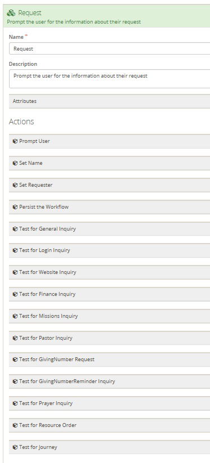Open the Test for GivingNumber Request action

[109, 359]
